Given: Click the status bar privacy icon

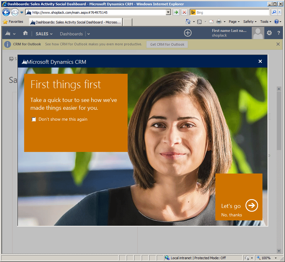Looking at the screenshot, I should click(247, 258).
